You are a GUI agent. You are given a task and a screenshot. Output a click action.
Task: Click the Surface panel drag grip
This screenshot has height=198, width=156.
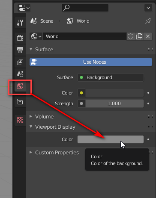point(150,50)
